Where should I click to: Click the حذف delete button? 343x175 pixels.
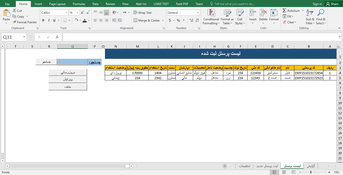[68, 87]
